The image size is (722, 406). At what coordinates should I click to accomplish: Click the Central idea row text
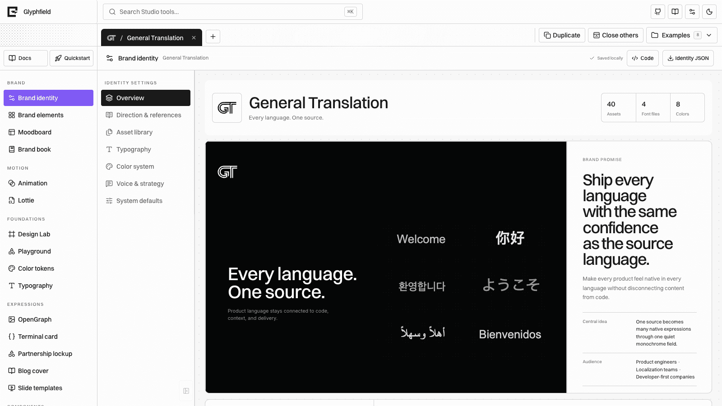(x=639, y=333)
